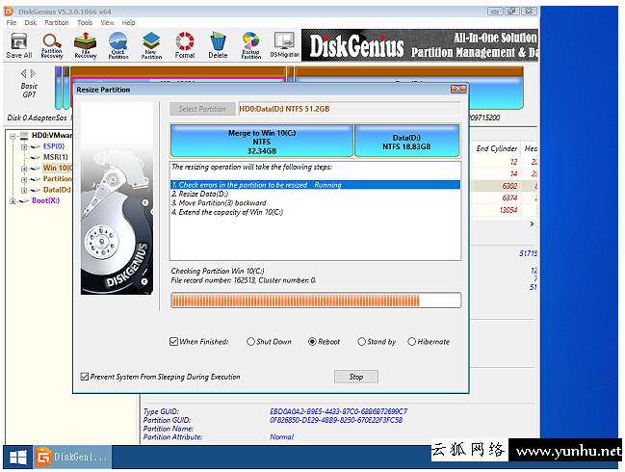Click the DiskGenius title bar logo
Viewport: 625px width, 472px height.
click(x=9, y=12)
